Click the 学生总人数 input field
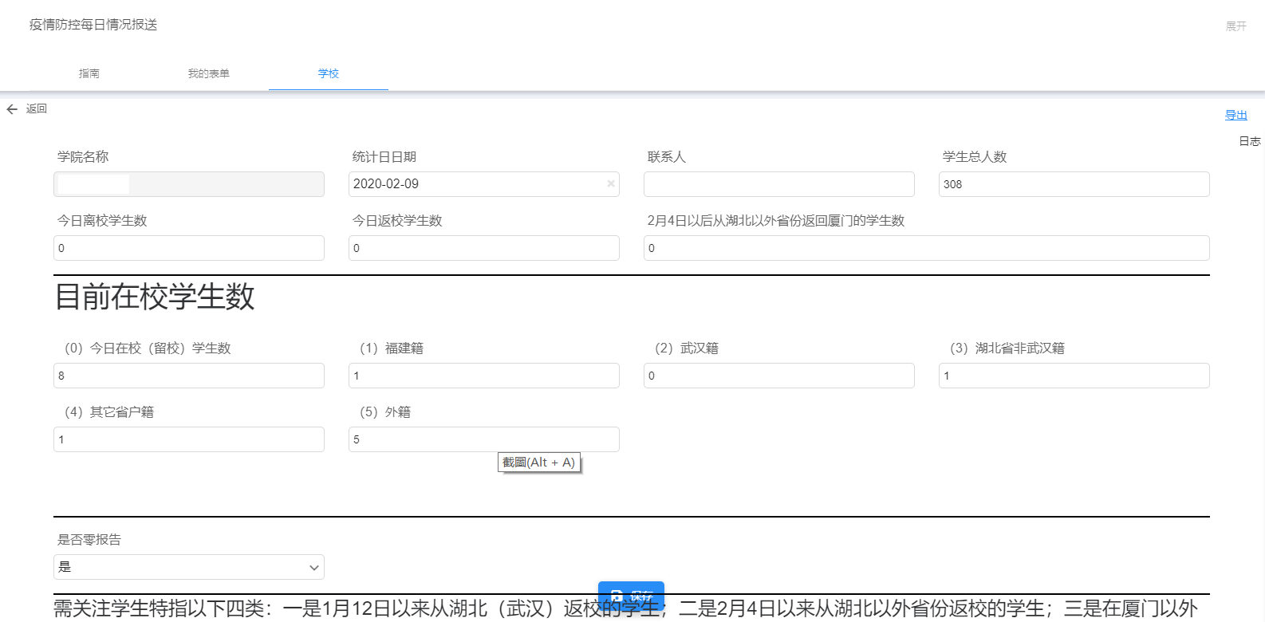The width and height of the screenshot is (1265, 622). pyautogui.click(x=1074, y=184)
